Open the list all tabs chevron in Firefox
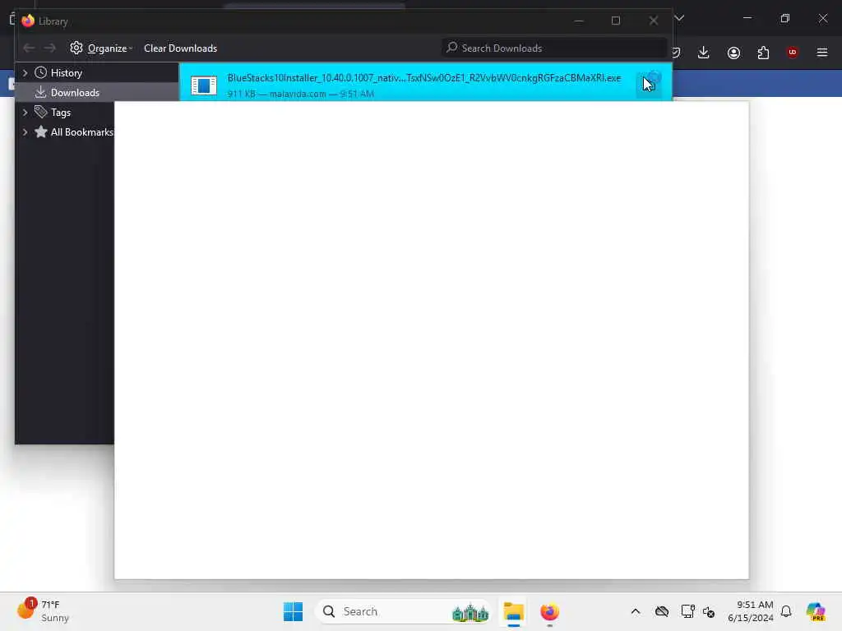 coord(679,18)
